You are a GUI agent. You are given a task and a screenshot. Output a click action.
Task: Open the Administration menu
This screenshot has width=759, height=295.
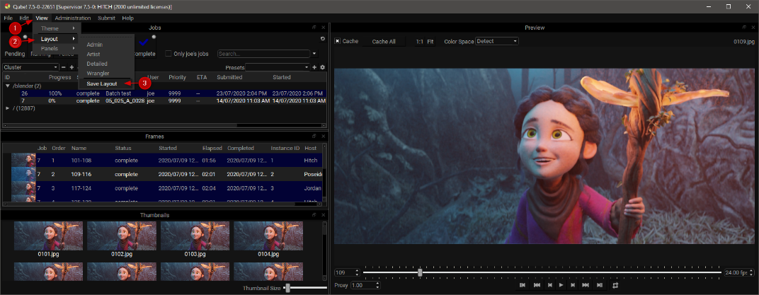pos(73,18)
